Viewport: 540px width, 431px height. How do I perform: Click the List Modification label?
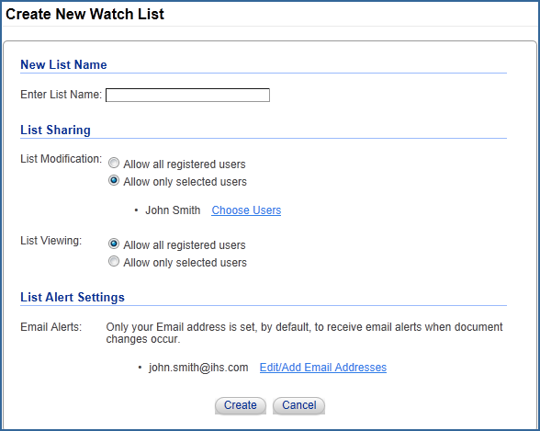coord(61,159)
